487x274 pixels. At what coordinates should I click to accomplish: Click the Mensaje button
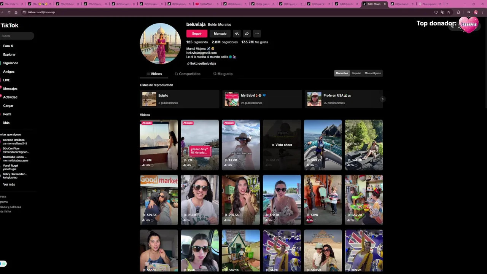coord(220,33)
